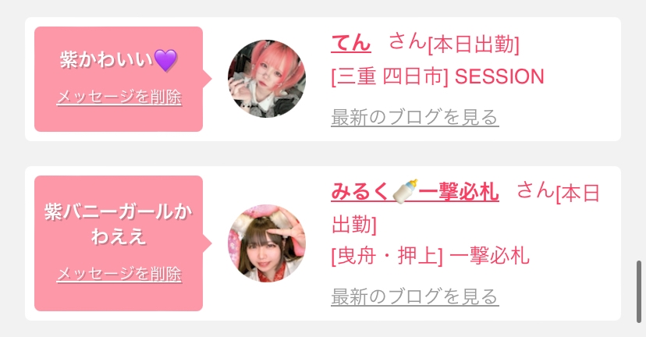Click the cat-ear girl avatar thumbnail
This screenshot has width=646, height=337.
(267, 243)
